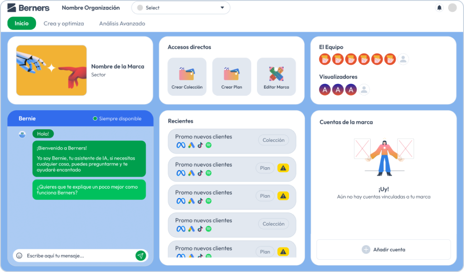This screenshot has height=272, width=464.
Task: Open the Análisis Avanzado tab
Action: [x=122, y=24]
